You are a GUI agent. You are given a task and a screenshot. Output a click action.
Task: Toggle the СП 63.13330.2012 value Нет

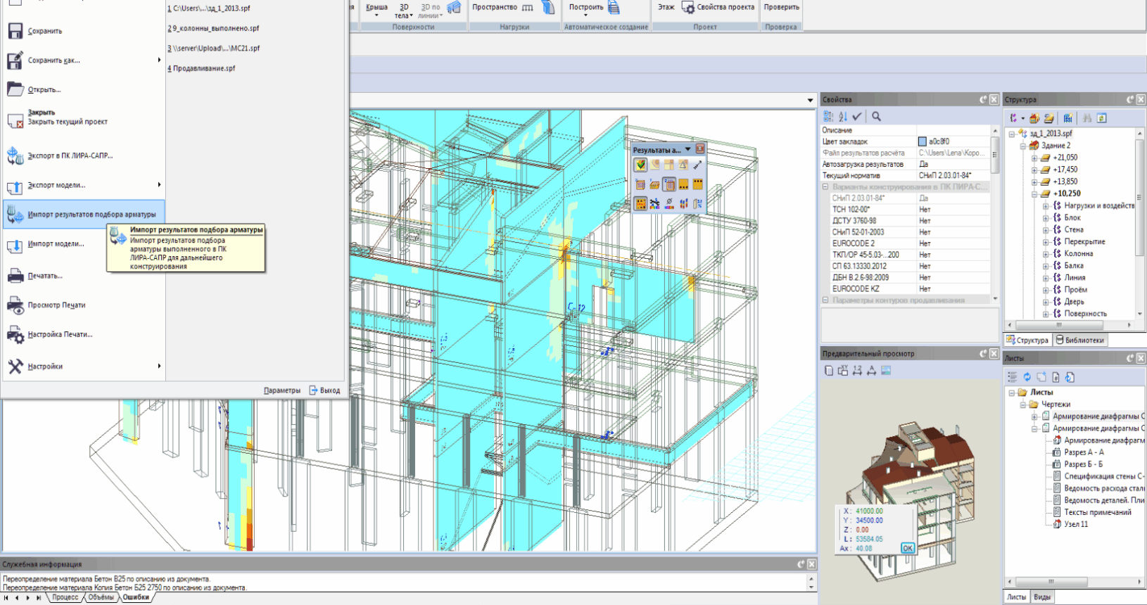pyautogui.click(x=925, y=266)
